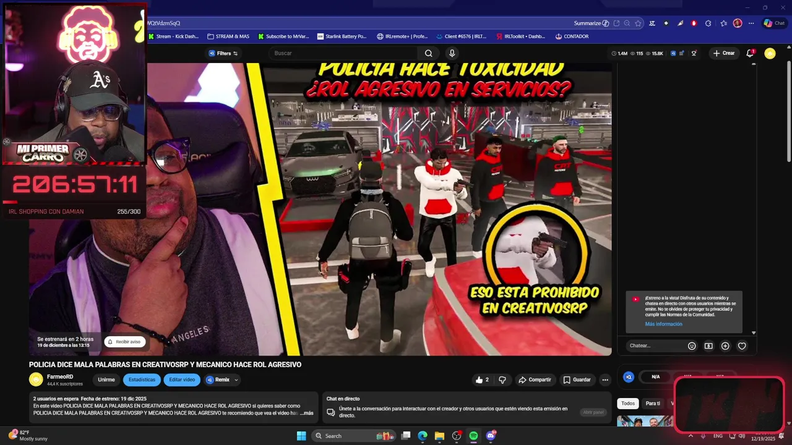Show hidden system tray icons chevron
The height and width of the screenshot is (445, 792).
[691, 436]
